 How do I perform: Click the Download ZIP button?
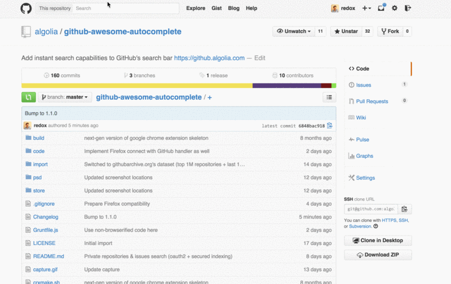click(x=378, y=255)
